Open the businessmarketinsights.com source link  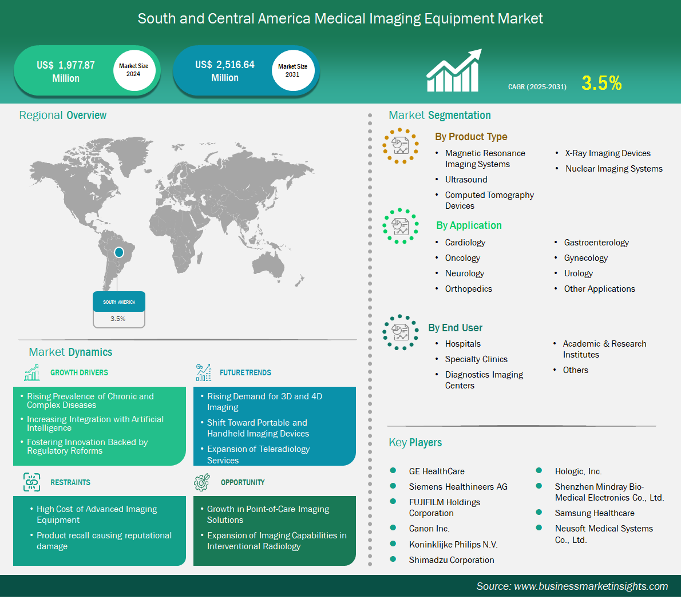591,586
